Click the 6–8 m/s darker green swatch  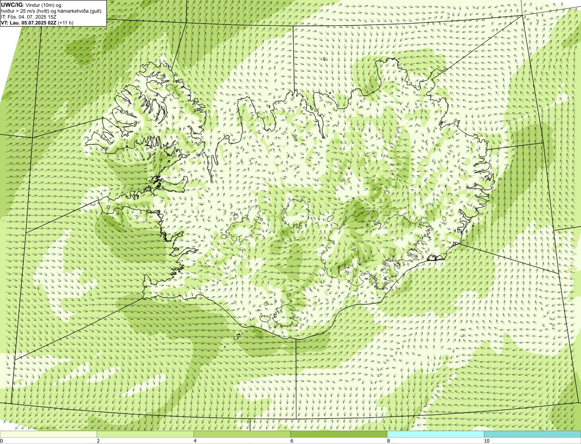click(x=339, y=434)
